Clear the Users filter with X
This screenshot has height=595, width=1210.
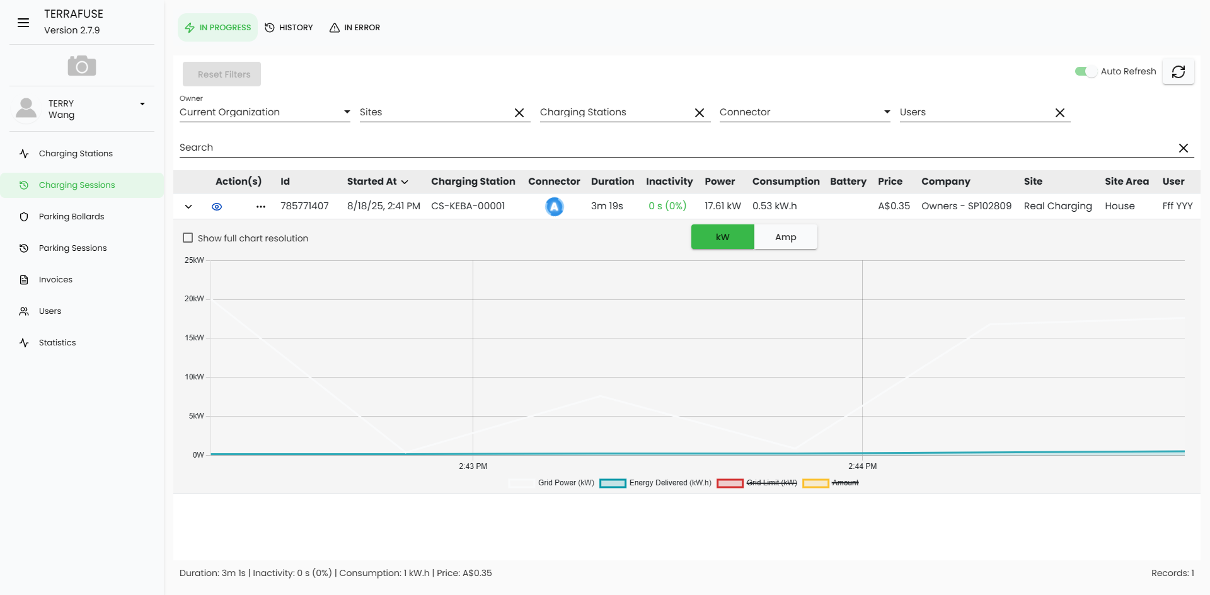click(1059, 113)
